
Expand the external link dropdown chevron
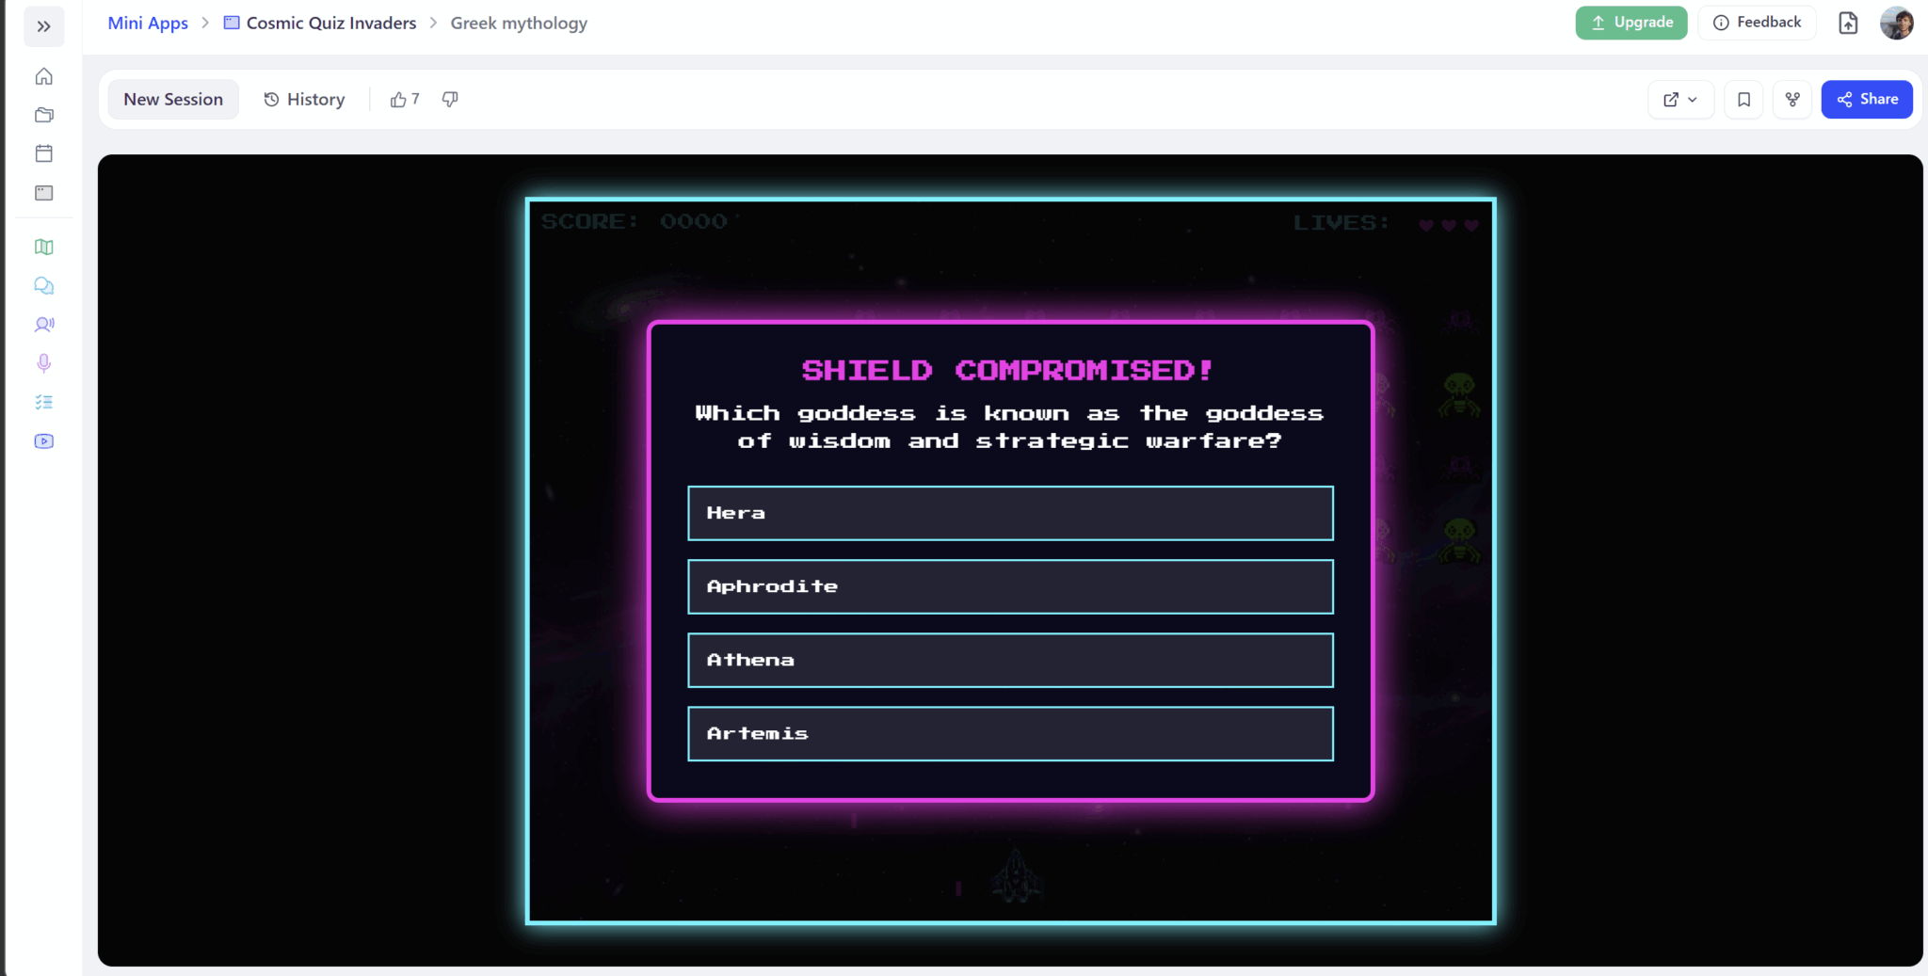[x=1692, y=100]
